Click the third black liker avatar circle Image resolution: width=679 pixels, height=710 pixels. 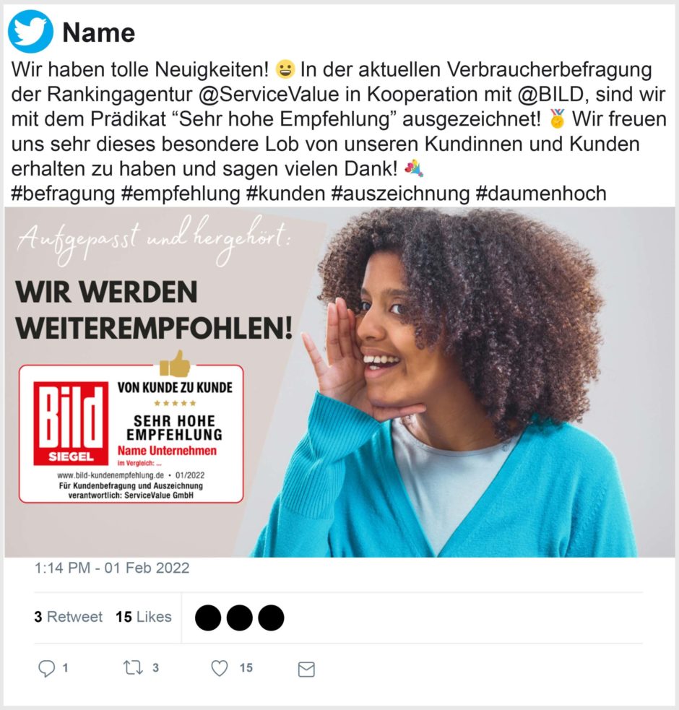point(271,618)
